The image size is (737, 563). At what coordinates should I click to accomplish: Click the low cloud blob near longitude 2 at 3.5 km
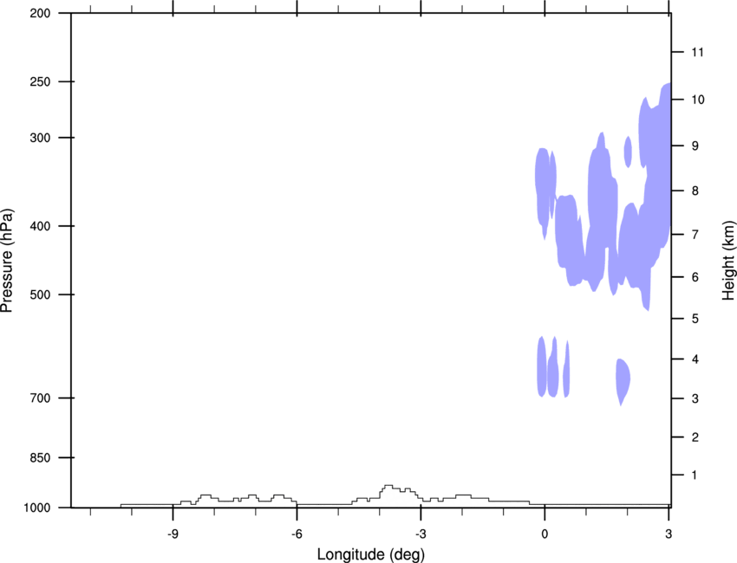(623, 381)
